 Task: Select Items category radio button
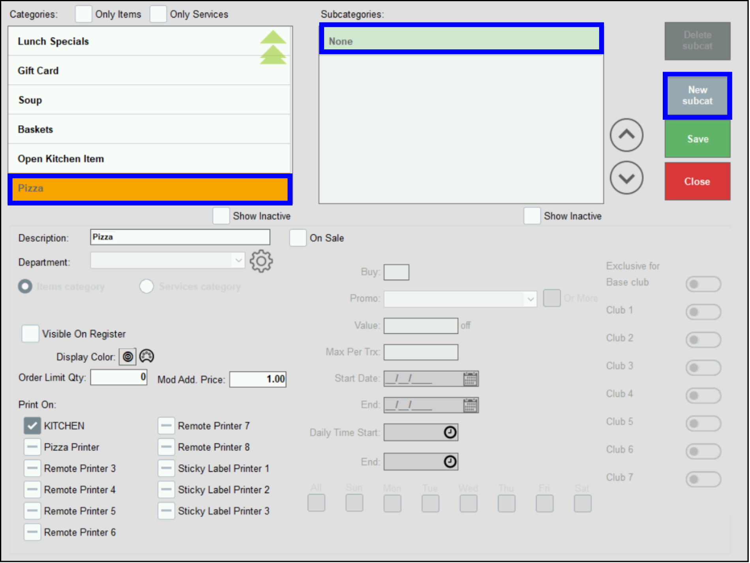coord(25,287)
